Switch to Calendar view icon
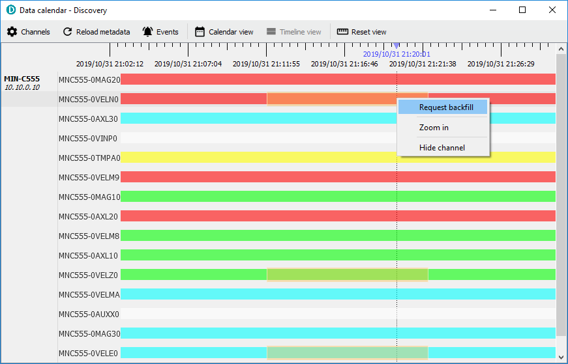Viewport: 568px width, 364px height. pyautogui.click(x=200, y=32)
